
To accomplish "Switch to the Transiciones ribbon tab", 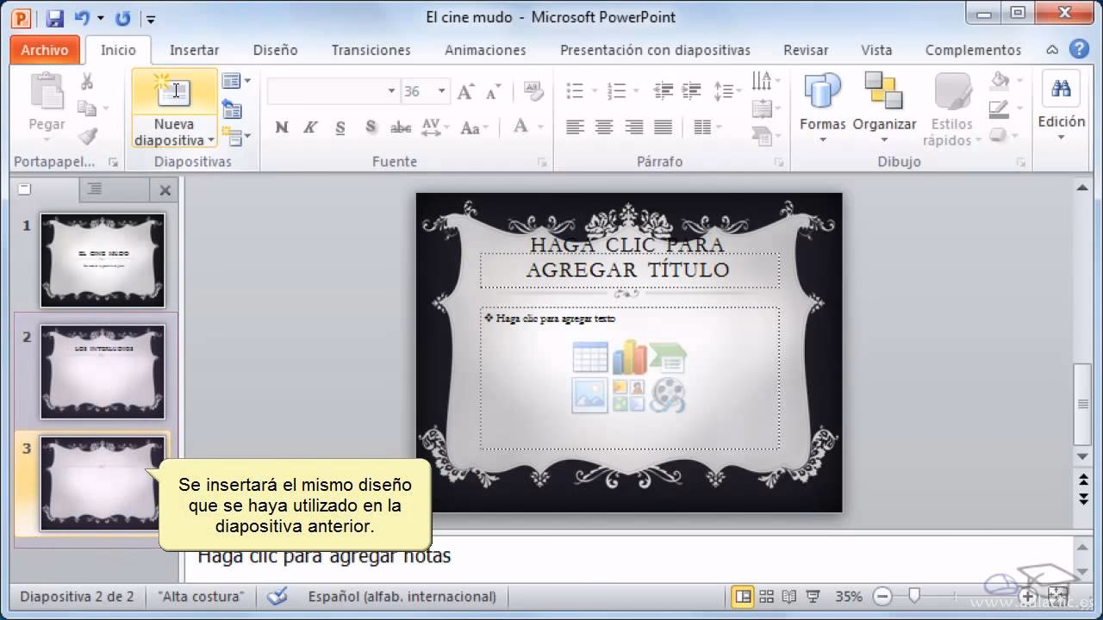I will tap(371, 50).
